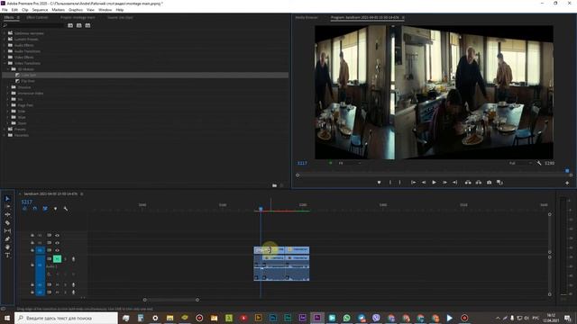Screen dimensions: 577x324
Task: Select the Hand tool
Action: tap(7, 247)
